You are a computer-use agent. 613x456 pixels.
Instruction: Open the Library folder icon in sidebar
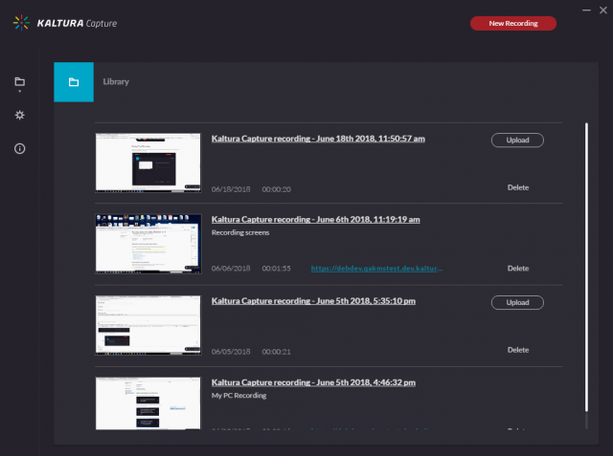point(19,82)
